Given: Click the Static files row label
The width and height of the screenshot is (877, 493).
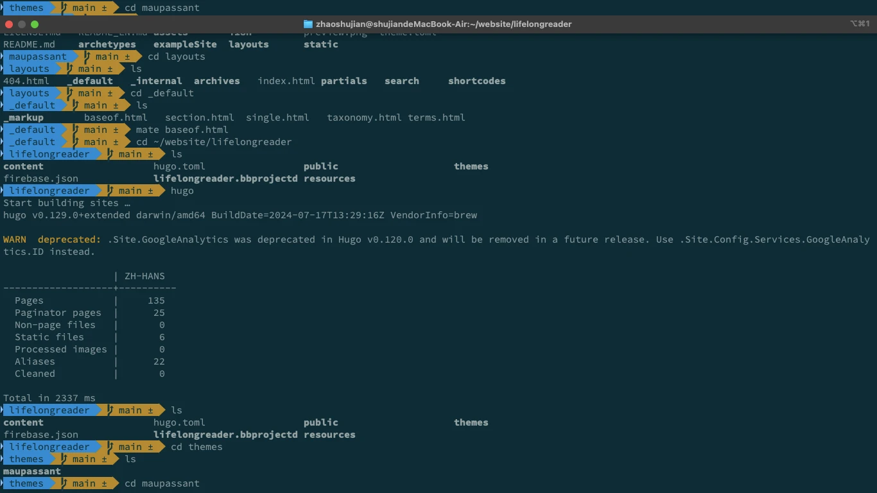Looking at the screenshot, I should pyautogui.click(x=49, y=337).
